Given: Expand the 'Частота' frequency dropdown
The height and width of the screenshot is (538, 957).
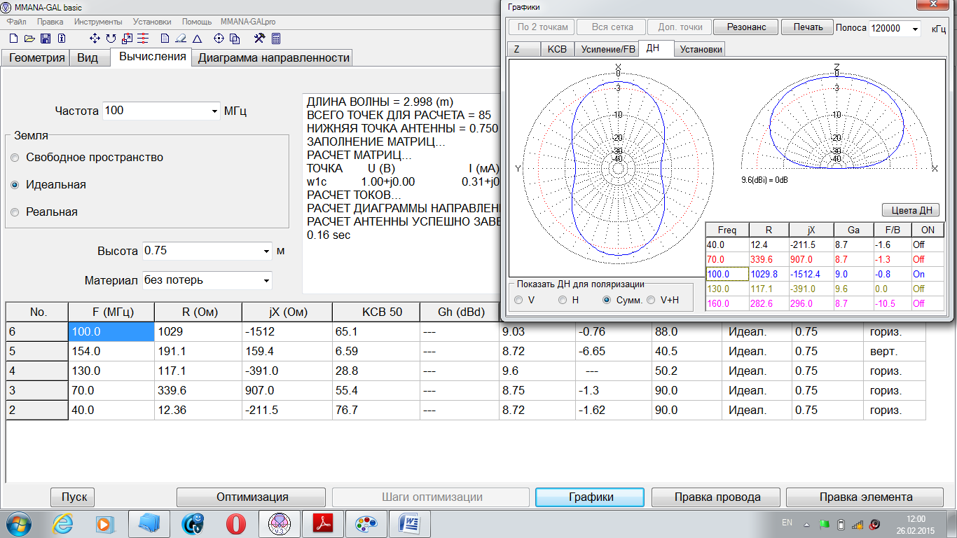Looking at the screenshot, I should pos(214,111).
